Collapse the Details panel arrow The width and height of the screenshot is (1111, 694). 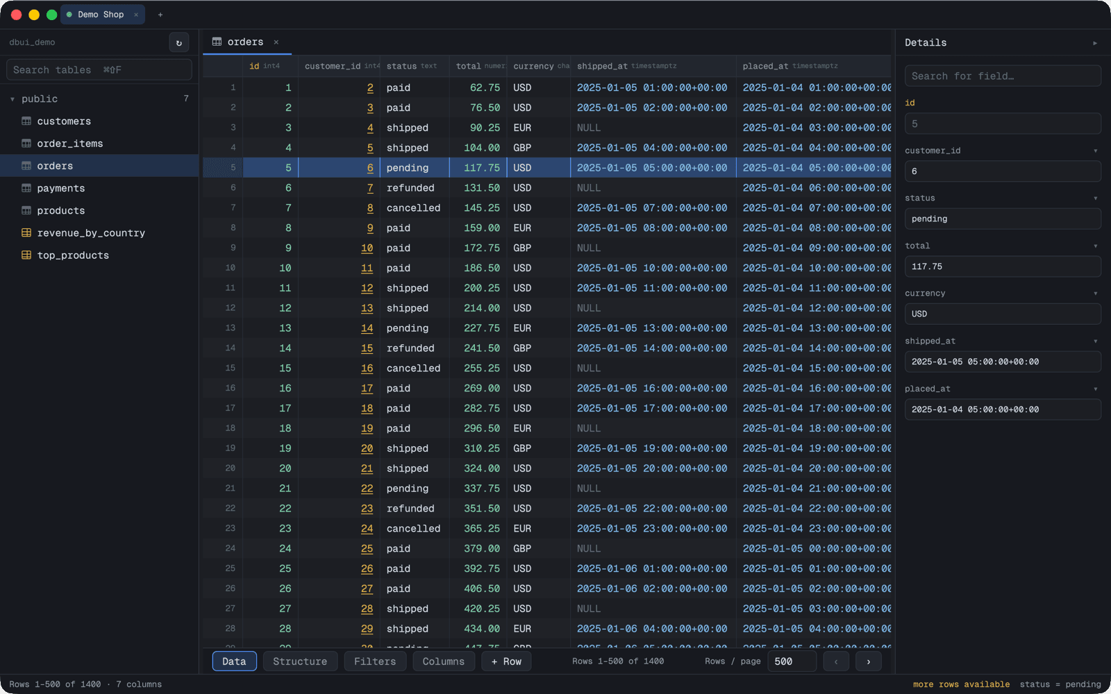click(x=1095, y=43)
